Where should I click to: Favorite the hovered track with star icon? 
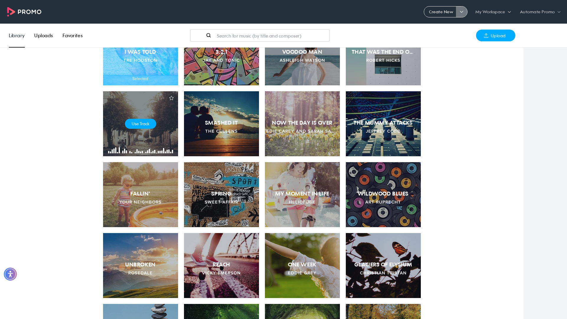click(x=171, y=98)
